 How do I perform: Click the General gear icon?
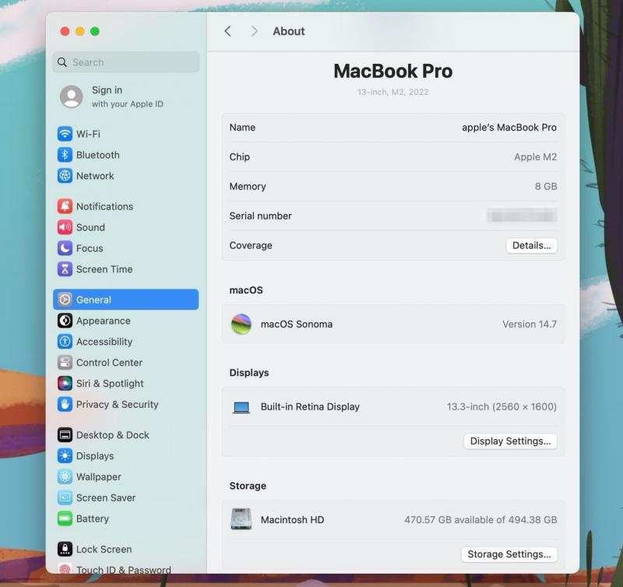(x=65, y=300)
